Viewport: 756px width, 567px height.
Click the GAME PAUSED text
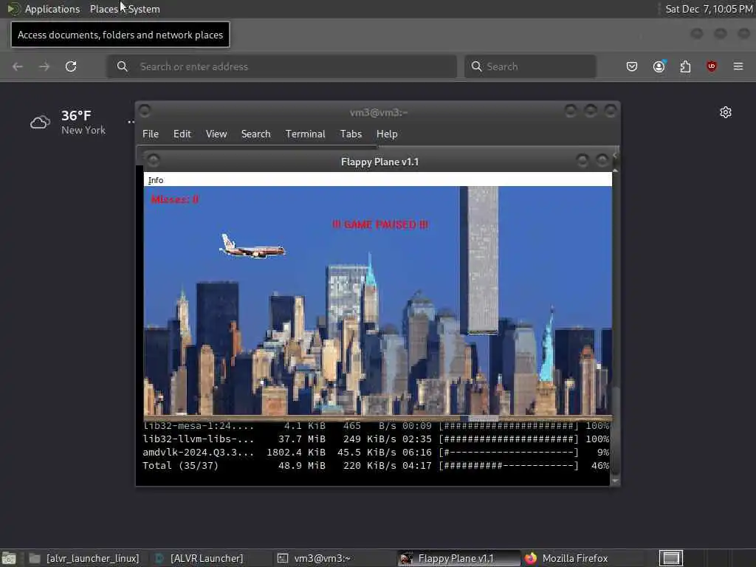pyautogui.click(x=380, y=224)
